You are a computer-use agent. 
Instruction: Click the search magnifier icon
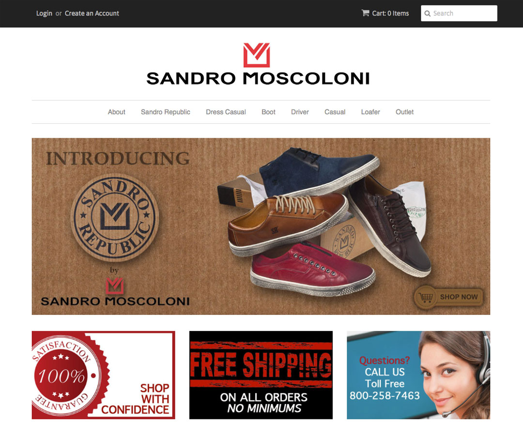coord(427,14)
